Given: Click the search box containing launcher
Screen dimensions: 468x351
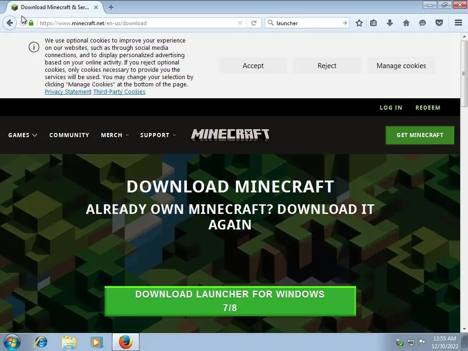Looking at the screenshot, I should click(x=308, y=23).
